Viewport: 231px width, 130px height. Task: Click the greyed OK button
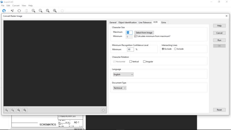[x=219, y=46]
